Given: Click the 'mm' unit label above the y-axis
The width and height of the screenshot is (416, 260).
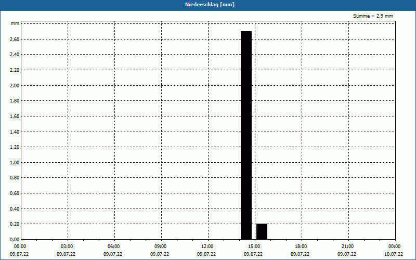Looking at the screenshot, I should (x=15, y=23).
